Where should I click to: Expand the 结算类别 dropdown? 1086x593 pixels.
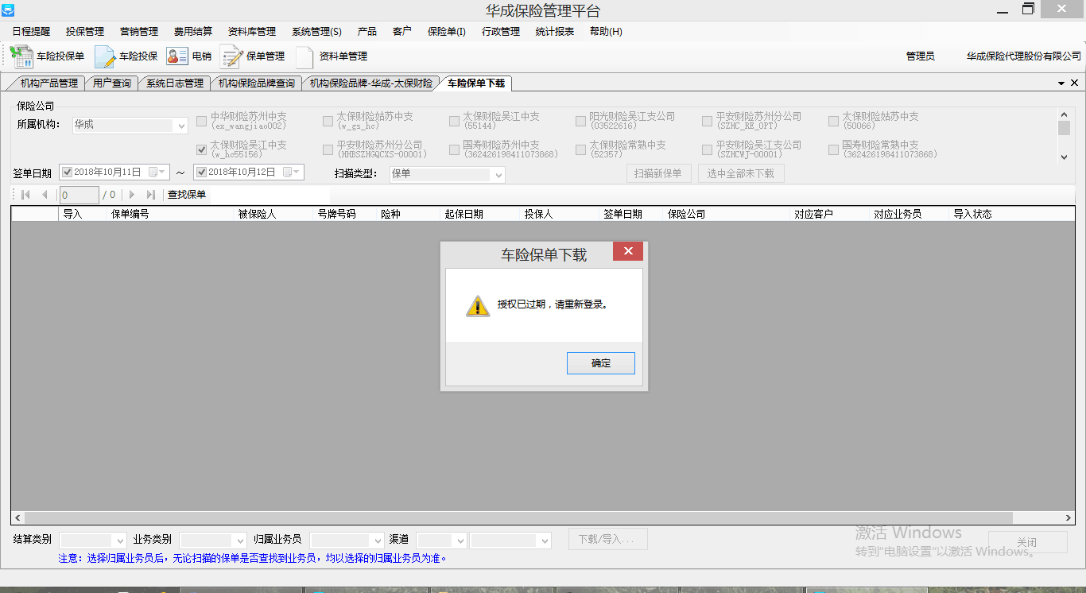click(x=120, y=541)
